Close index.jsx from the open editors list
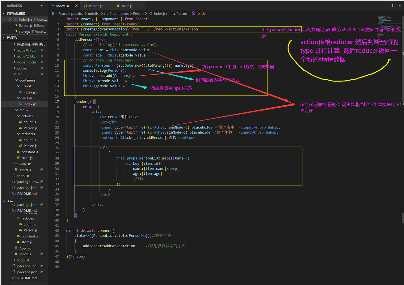 (x=10, y=19)
